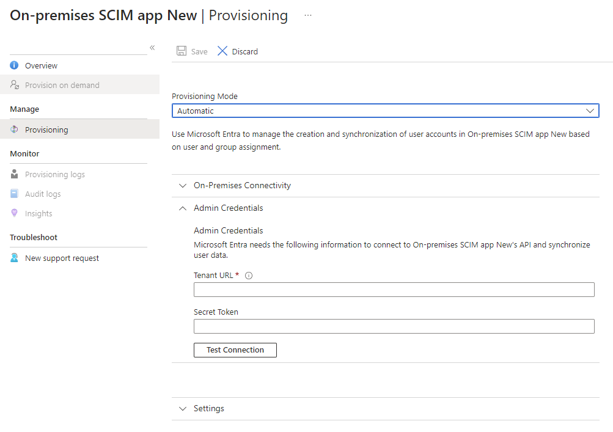The width and height of the screenshot is (613, 432).
Task: Click the Save floppy disk icon
Action: (182, 51)
